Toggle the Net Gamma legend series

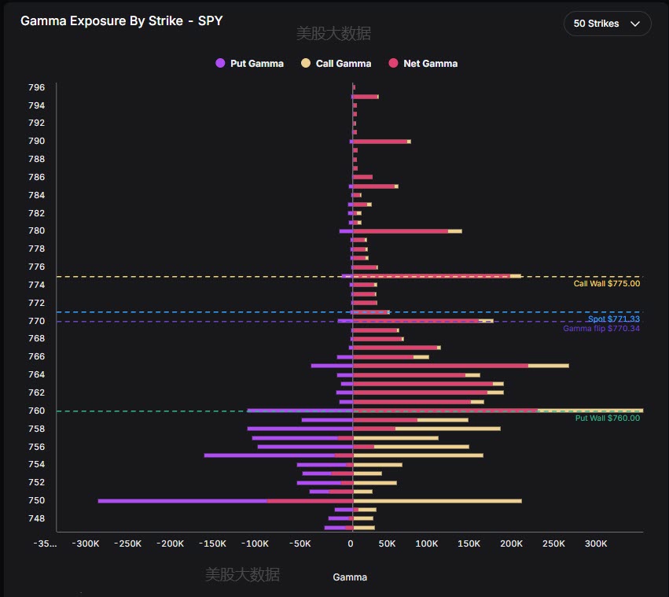423,63
